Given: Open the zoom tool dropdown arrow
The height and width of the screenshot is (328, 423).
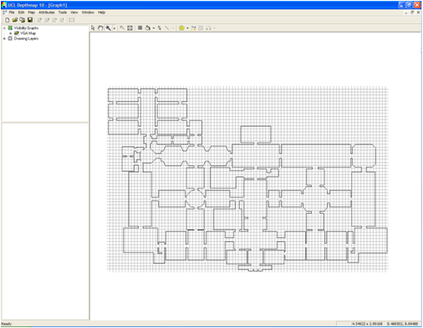Looking at the screenshot, I should click(x=115, y=28).
